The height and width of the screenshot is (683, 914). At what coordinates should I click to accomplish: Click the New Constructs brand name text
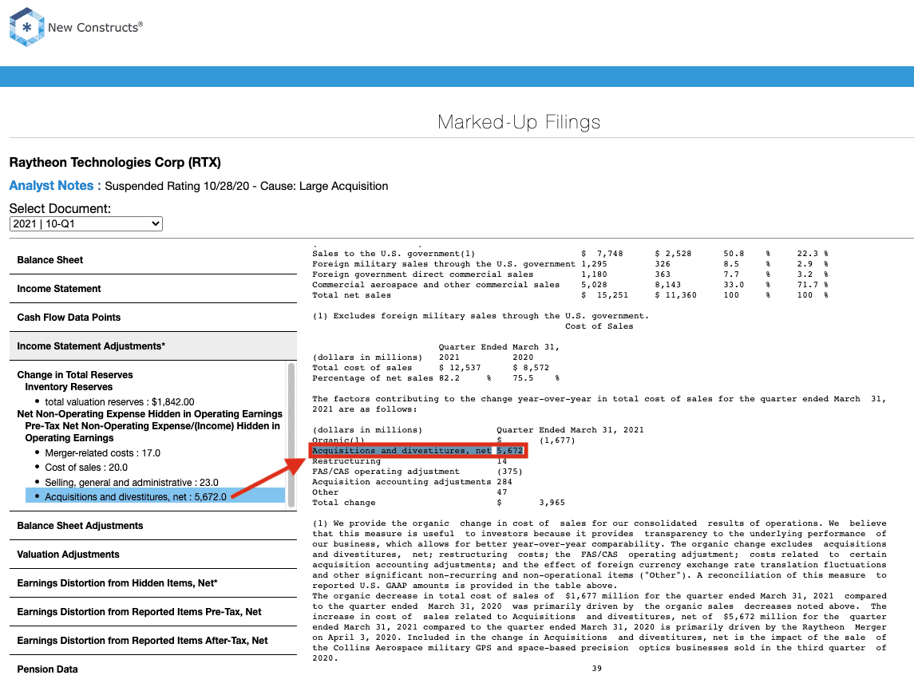pyautogui.click(x=95, y=27)
